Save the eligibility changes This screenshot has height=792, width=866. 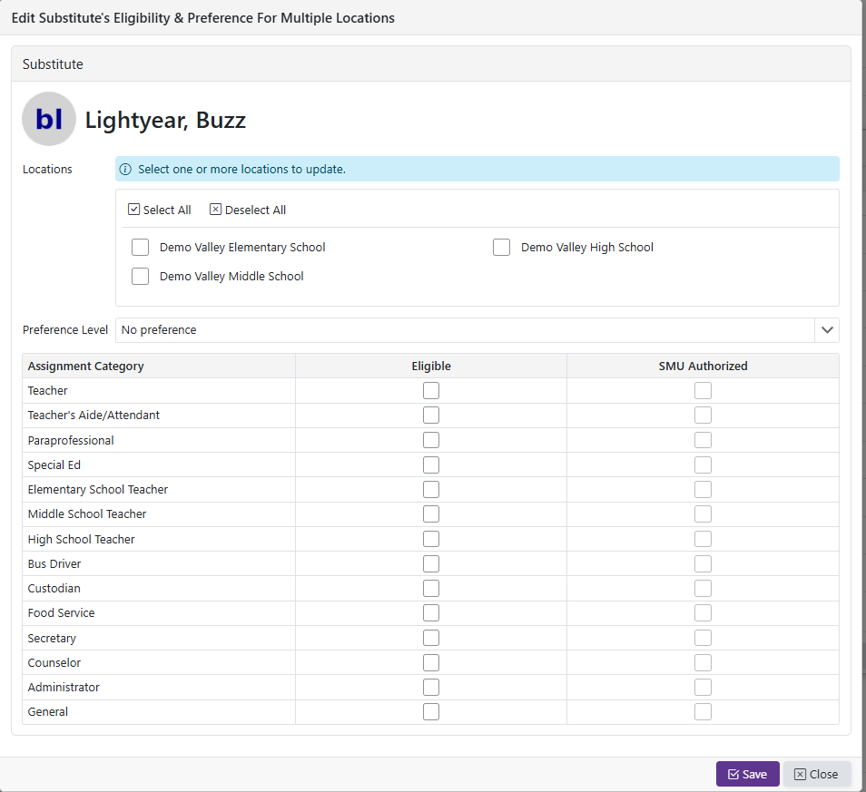[747, 774]
